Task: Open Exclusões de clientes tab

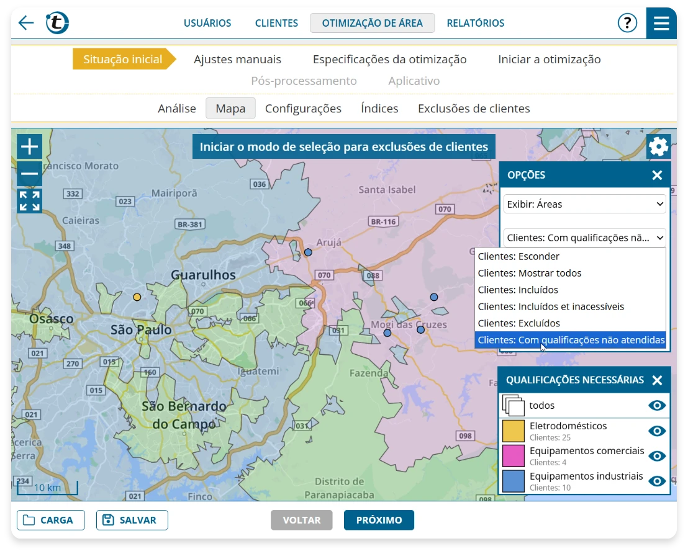Action: click(474, 109)
